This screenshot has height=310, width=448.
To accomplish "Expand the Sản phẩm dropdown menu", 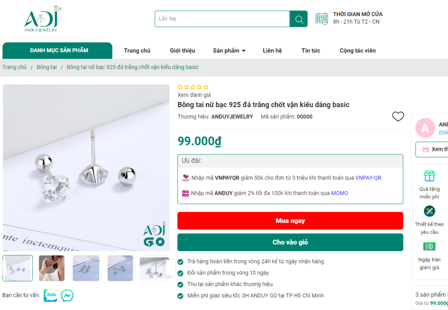I will (x=229, y=51).
